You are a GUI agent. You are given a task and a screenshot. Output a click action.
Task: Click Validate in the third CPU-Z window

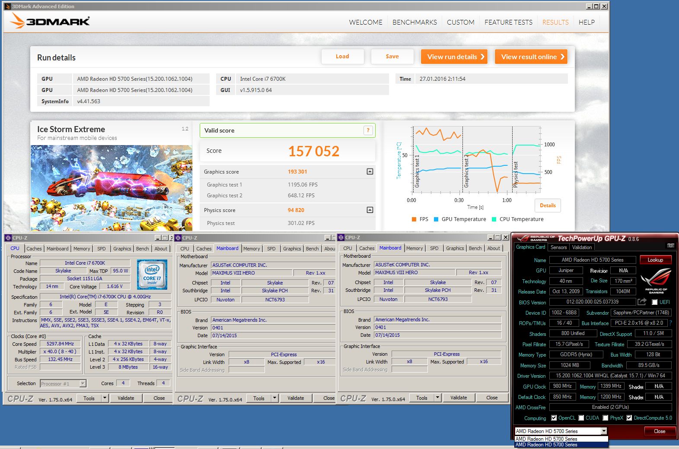point(459,398)
